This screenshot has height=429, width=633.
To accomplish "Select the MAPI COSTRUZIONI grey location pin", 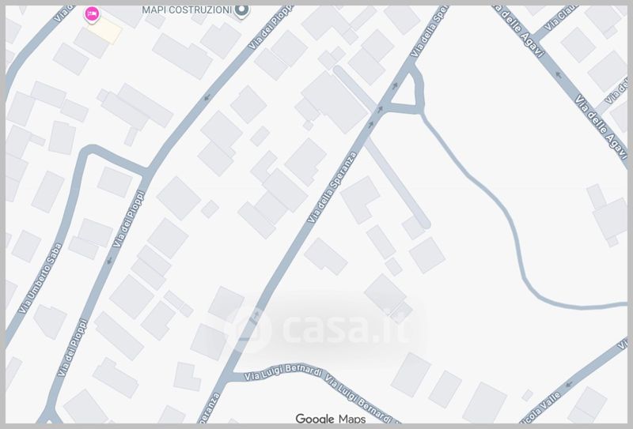I will (241, 11).
